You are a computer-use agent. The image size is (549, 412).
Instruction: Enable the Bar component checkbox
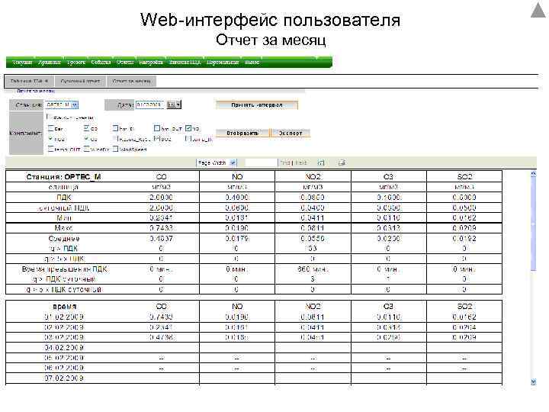click(51, 129)
